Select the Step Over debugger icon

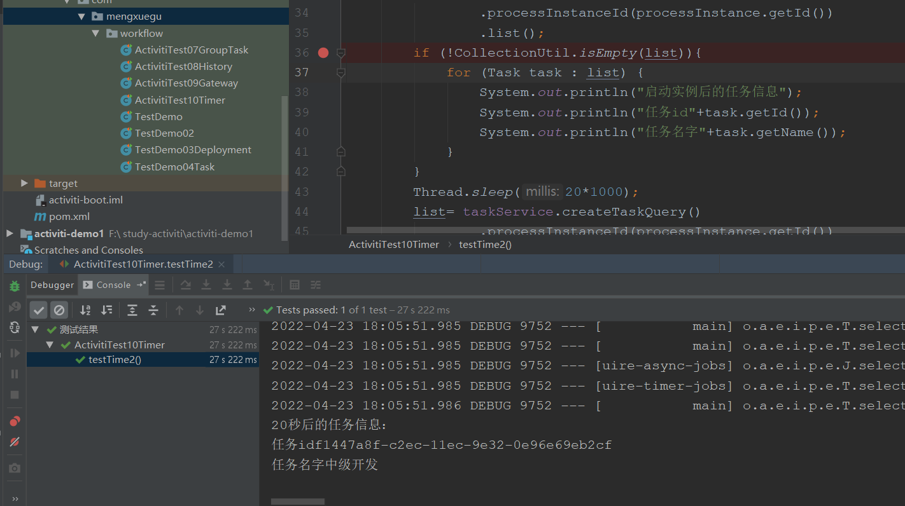pyautogui.click(x=185, y=284)
